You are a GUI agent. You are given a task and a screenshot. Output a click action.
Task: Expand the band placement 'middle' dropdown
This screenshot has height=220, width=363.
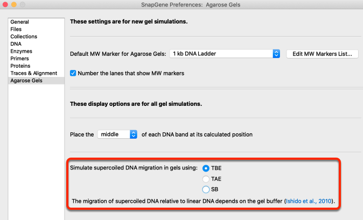117,134
